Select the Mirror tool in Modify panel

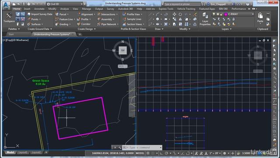[180, 19]
